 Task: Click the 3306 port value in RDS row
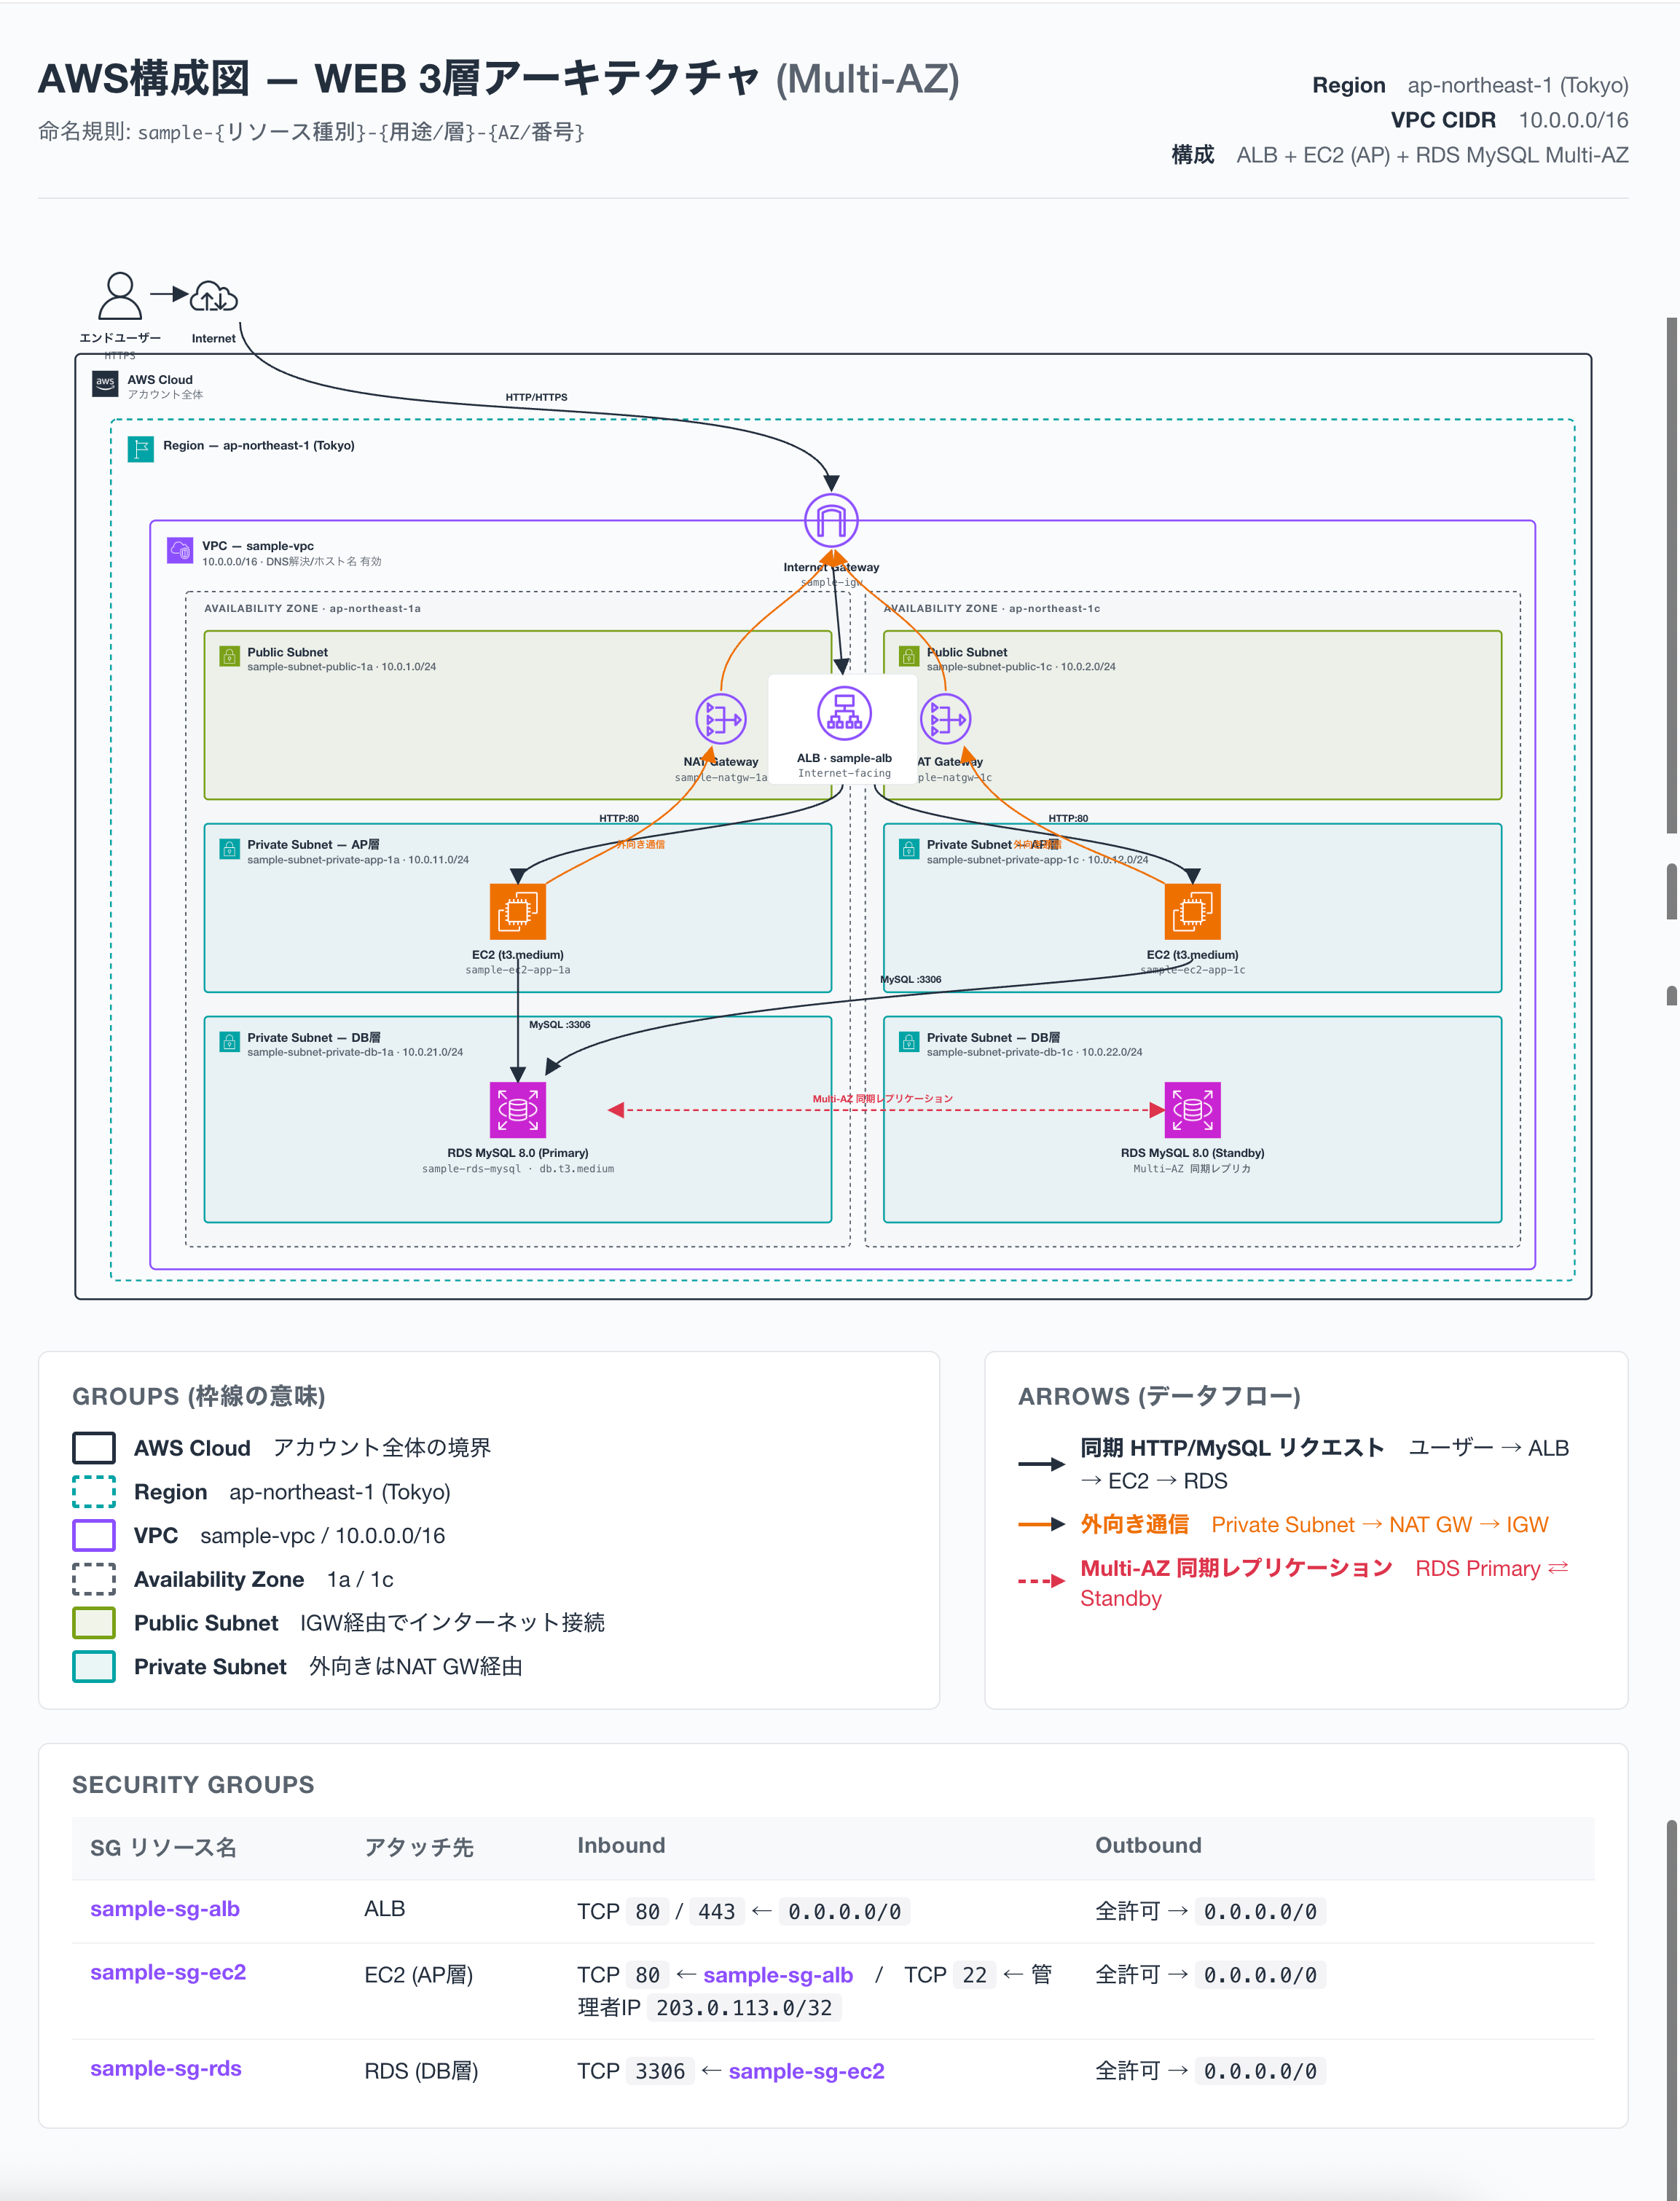click(660, 2071)
